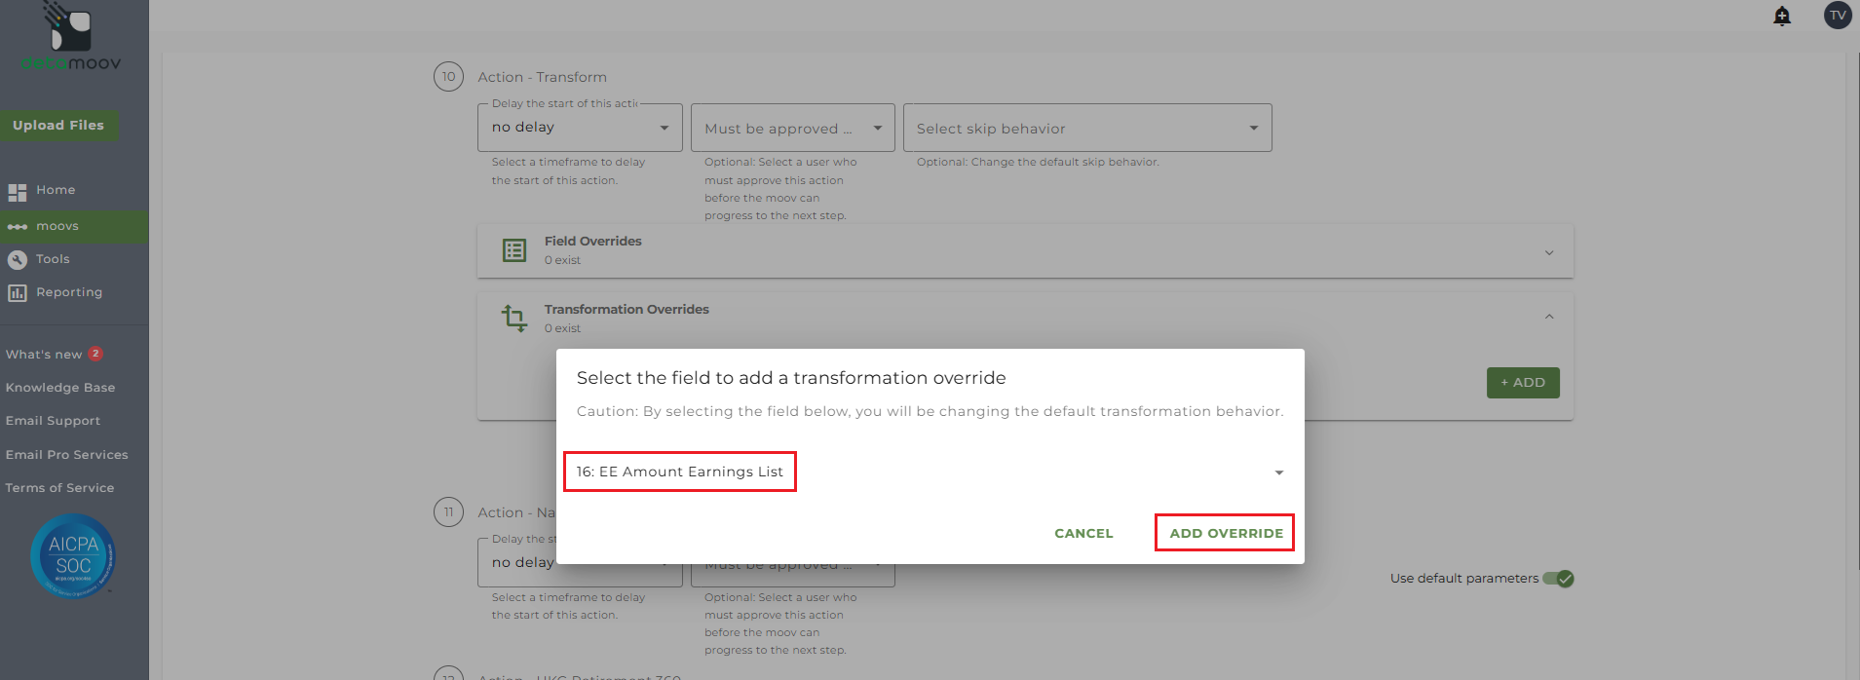Click the ADD OVERRIDE button
This screenshot has height=680, width=1860.
tap(1226, 533)
